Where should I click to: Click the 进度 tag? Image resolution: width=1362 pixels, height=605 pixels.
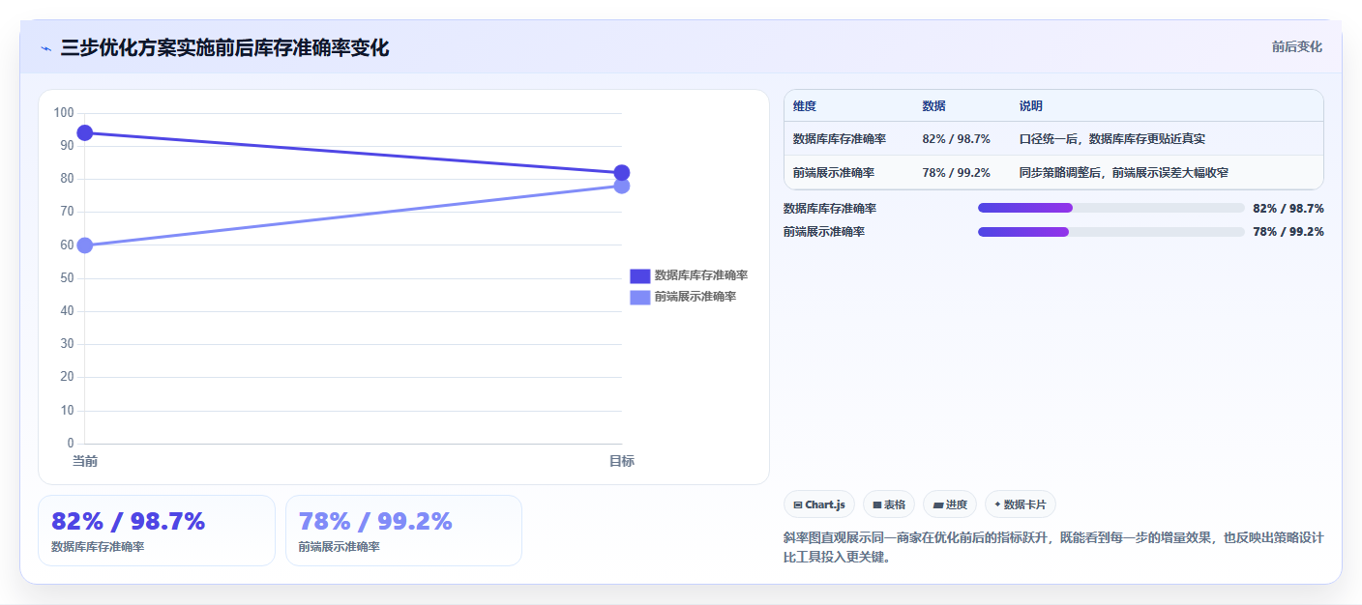click(x=950, y=504)
